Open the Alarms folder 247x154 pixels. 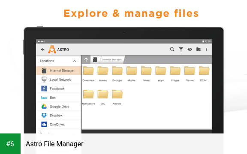[103, 74]
